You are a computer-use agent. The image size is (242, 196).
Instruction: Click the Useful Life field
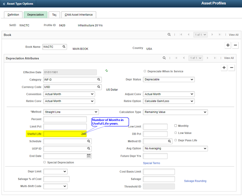click(65, 134)
